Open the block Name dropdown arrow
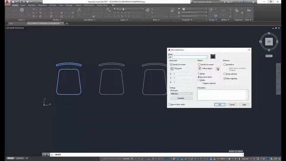Screen dimensions: 286x161 point(206,57)
